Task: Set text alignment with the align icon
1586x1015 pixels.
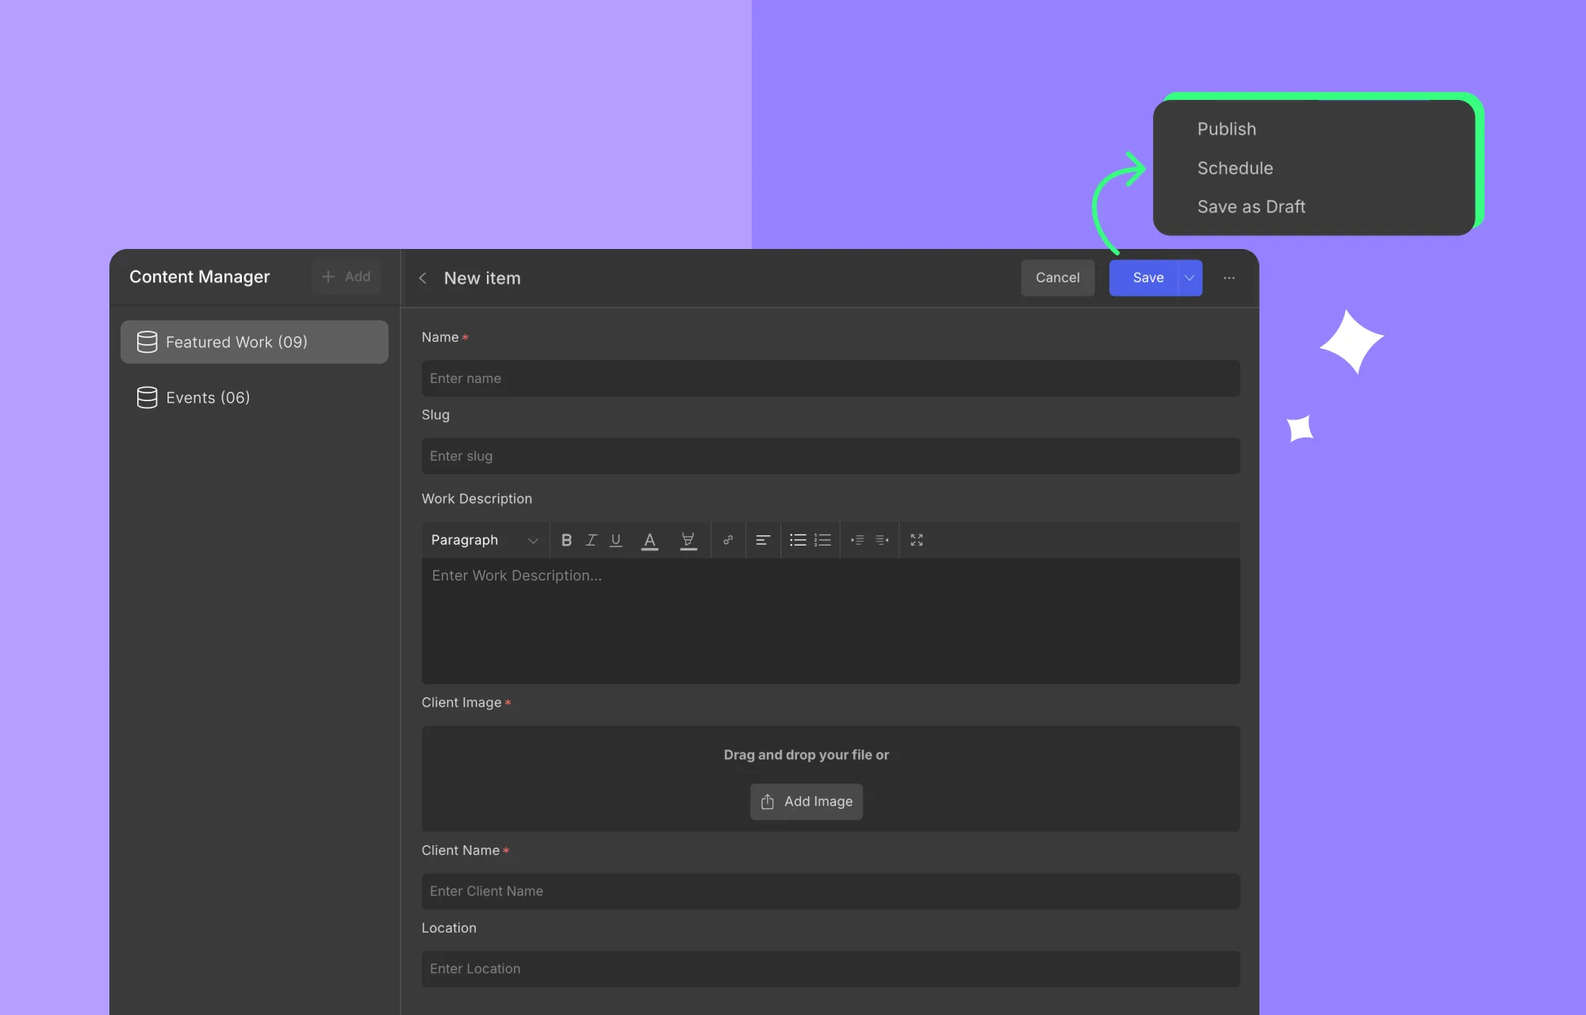Action: click(763, 540)
